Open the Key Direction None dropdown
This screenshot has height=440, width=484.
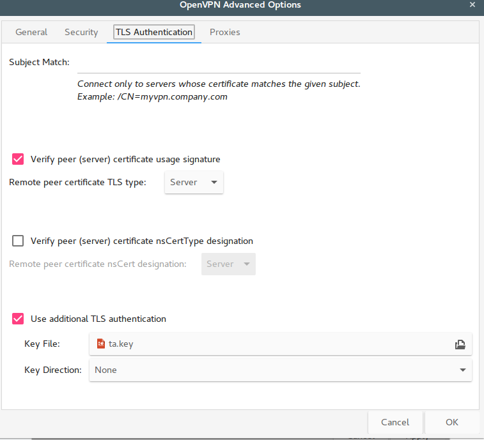click(281, 370)
